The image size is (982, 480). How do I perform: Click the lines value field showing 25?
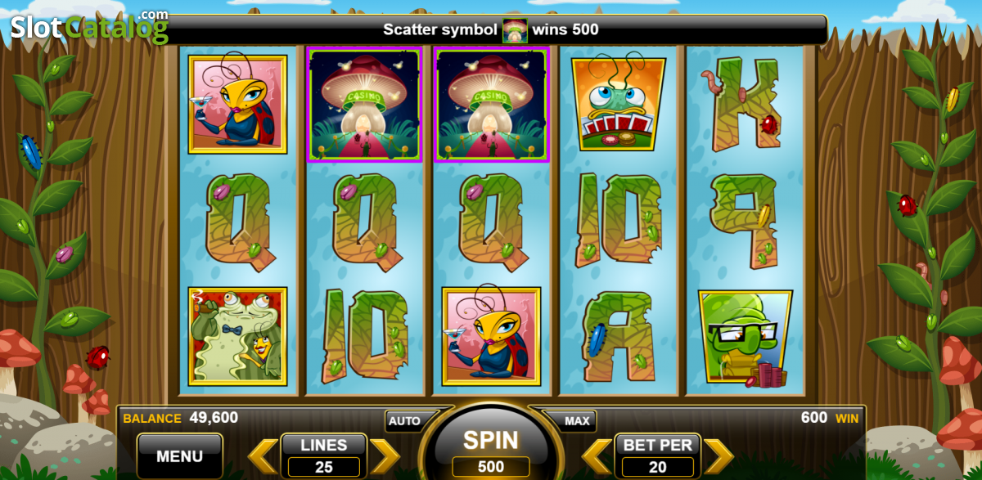tap(324, 468)
